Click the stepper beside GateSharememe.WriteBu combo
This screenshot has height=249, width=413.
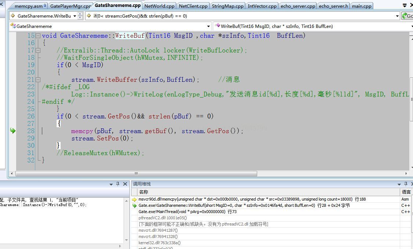pos(80,16)
